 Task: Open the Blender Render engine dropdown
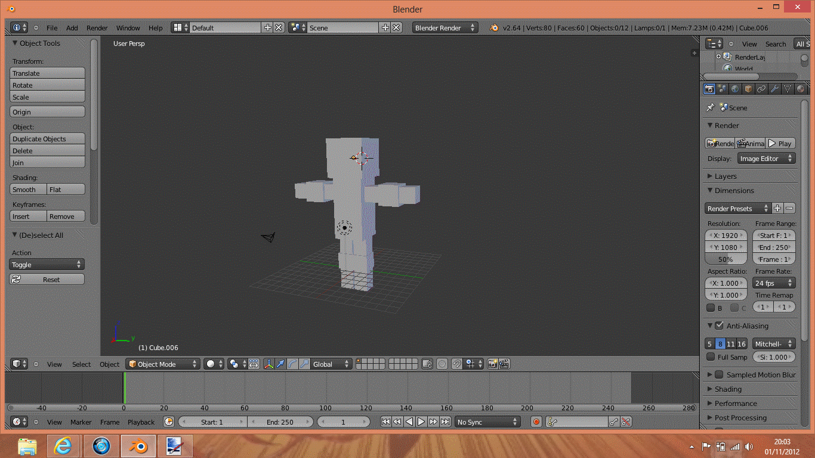pyautogui.click(x=444, y=28)
